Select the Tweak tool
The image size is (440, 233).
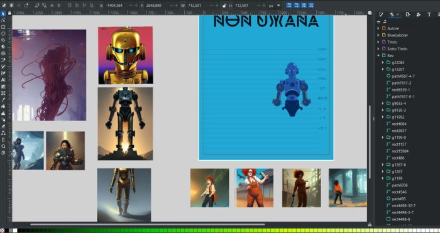[x=3, y=113]
